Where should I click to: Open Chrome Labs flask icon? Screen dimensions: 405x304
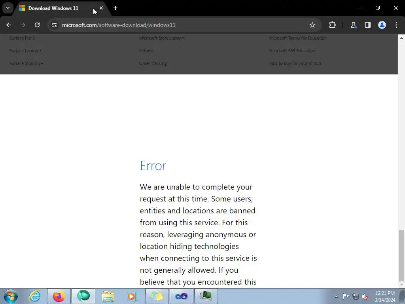(x=353, y=25)
